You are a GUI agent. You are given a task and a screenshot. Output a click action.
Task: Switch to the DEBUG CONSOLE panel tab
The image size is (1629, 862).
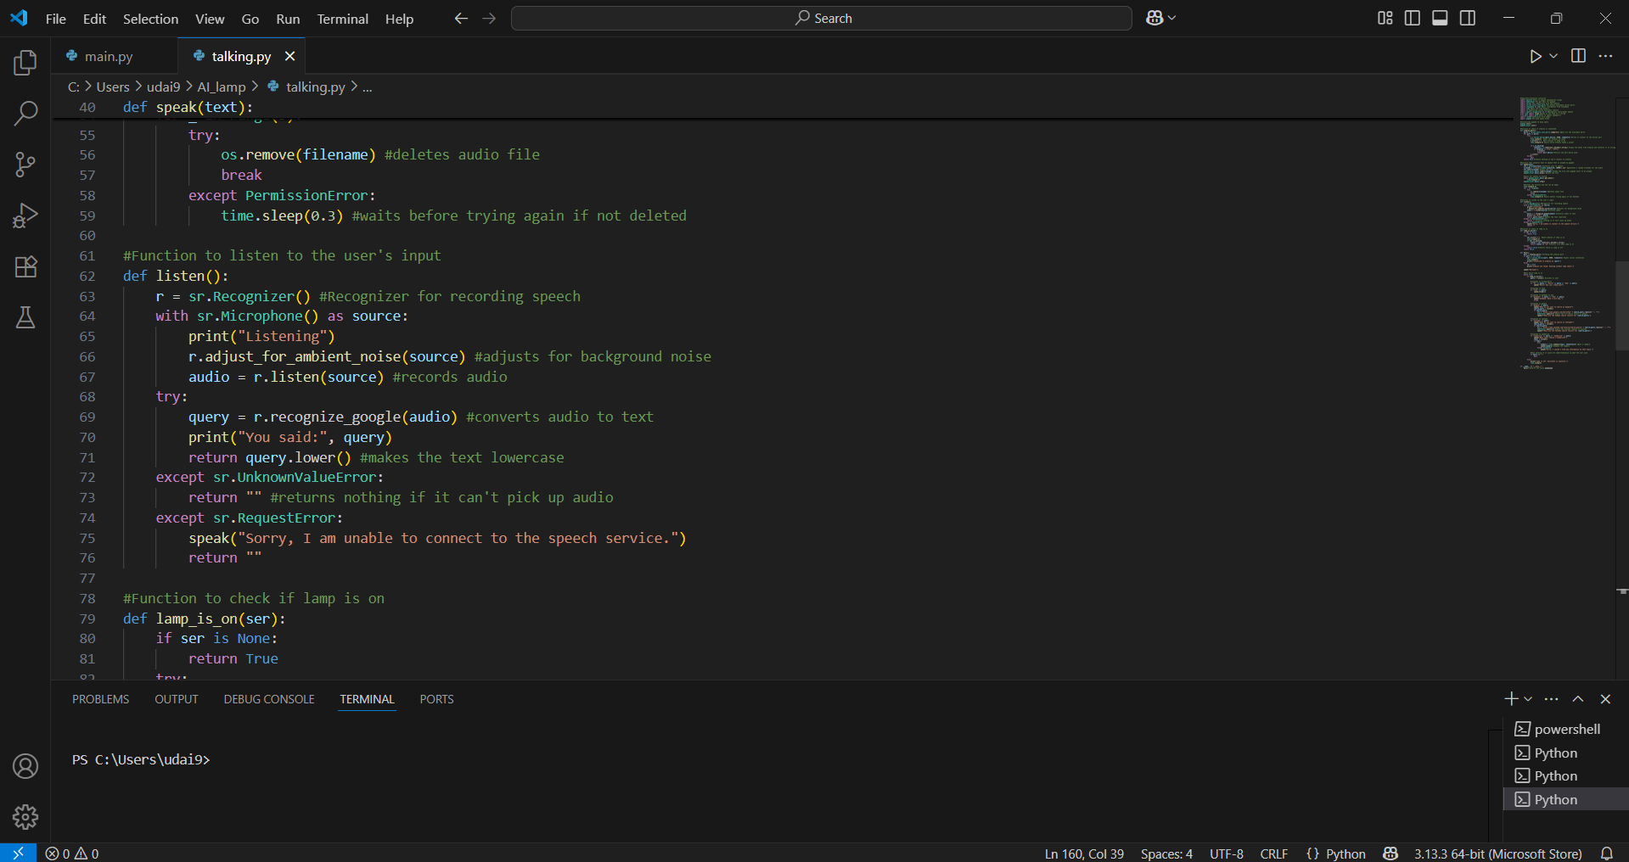click(x=269, y=699)
